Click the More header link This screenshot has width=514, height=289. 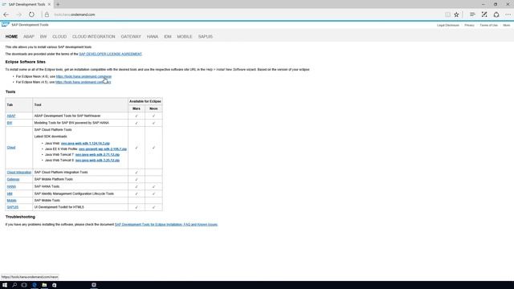tap(507, 25)
